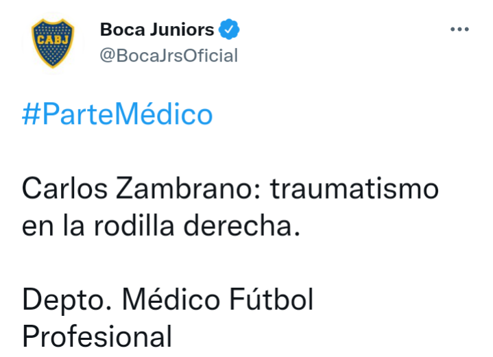Click the letter "M" in the hashtag
Image resolution: width=493 pixels, height=357 pixels.
click(x=127, y=114)
